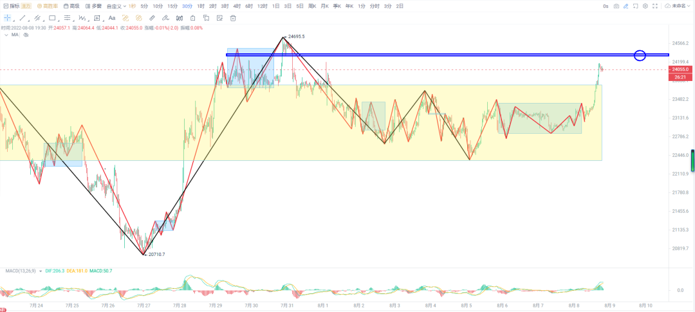Switch to 4时 timeframe
The width and height of the screenshot is (695, 312).
[x=237, y=6]
